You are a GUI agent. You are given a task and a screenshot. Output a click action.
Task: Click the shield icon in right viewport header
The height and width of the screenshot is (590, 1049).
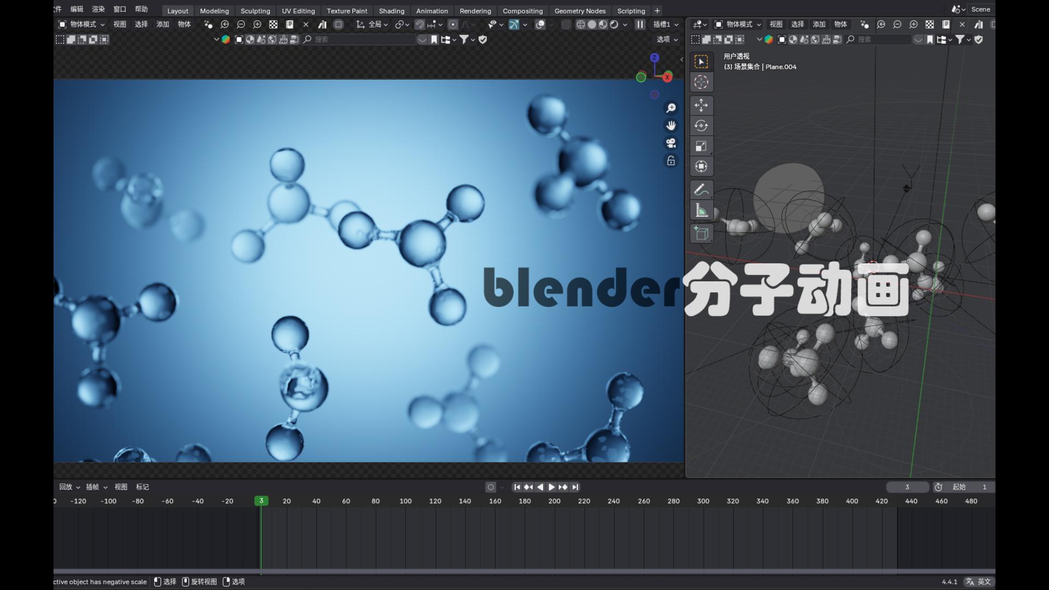pyautogui.click(x=979, y=39)
